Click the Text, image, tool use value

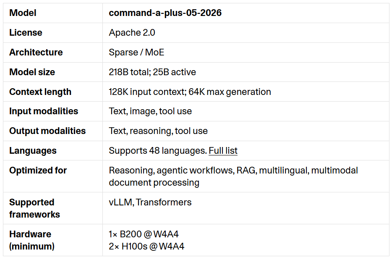(x=150, y=111)
